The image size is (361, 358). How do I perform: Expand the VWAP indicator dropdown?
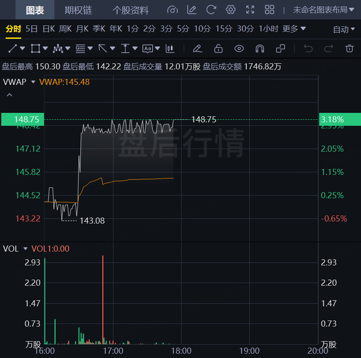click(33, 82)
